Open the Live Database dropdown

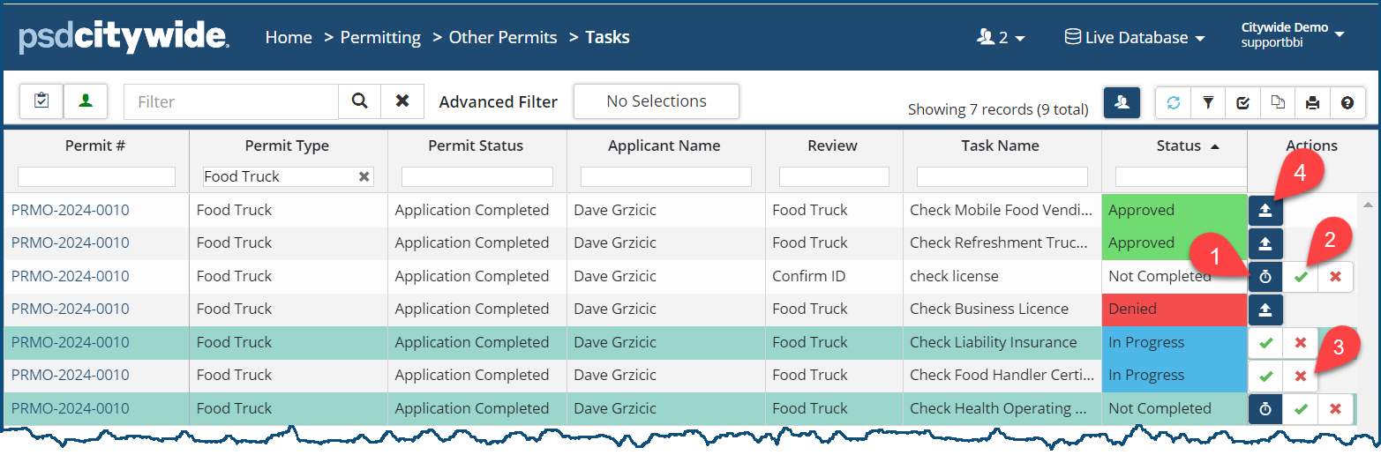pos(1134,38)
